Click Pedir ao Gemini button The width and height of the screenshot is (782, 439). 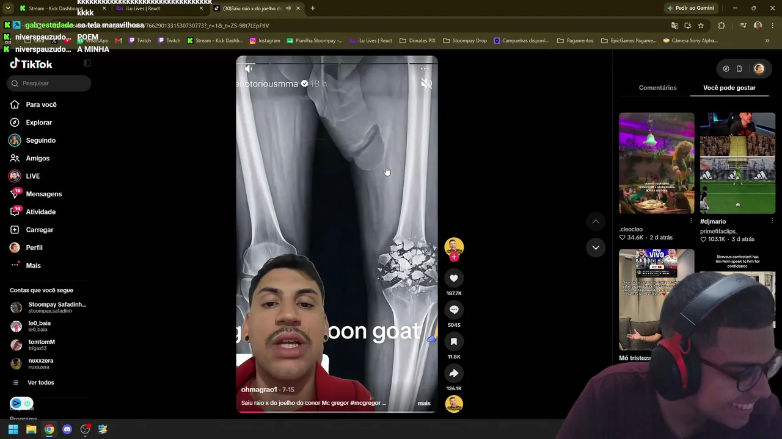pyautogui.click(x=690, y=8)
